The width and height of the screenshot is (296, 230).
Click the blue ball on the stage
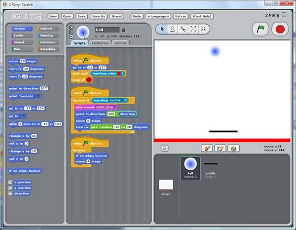(215, 51)
